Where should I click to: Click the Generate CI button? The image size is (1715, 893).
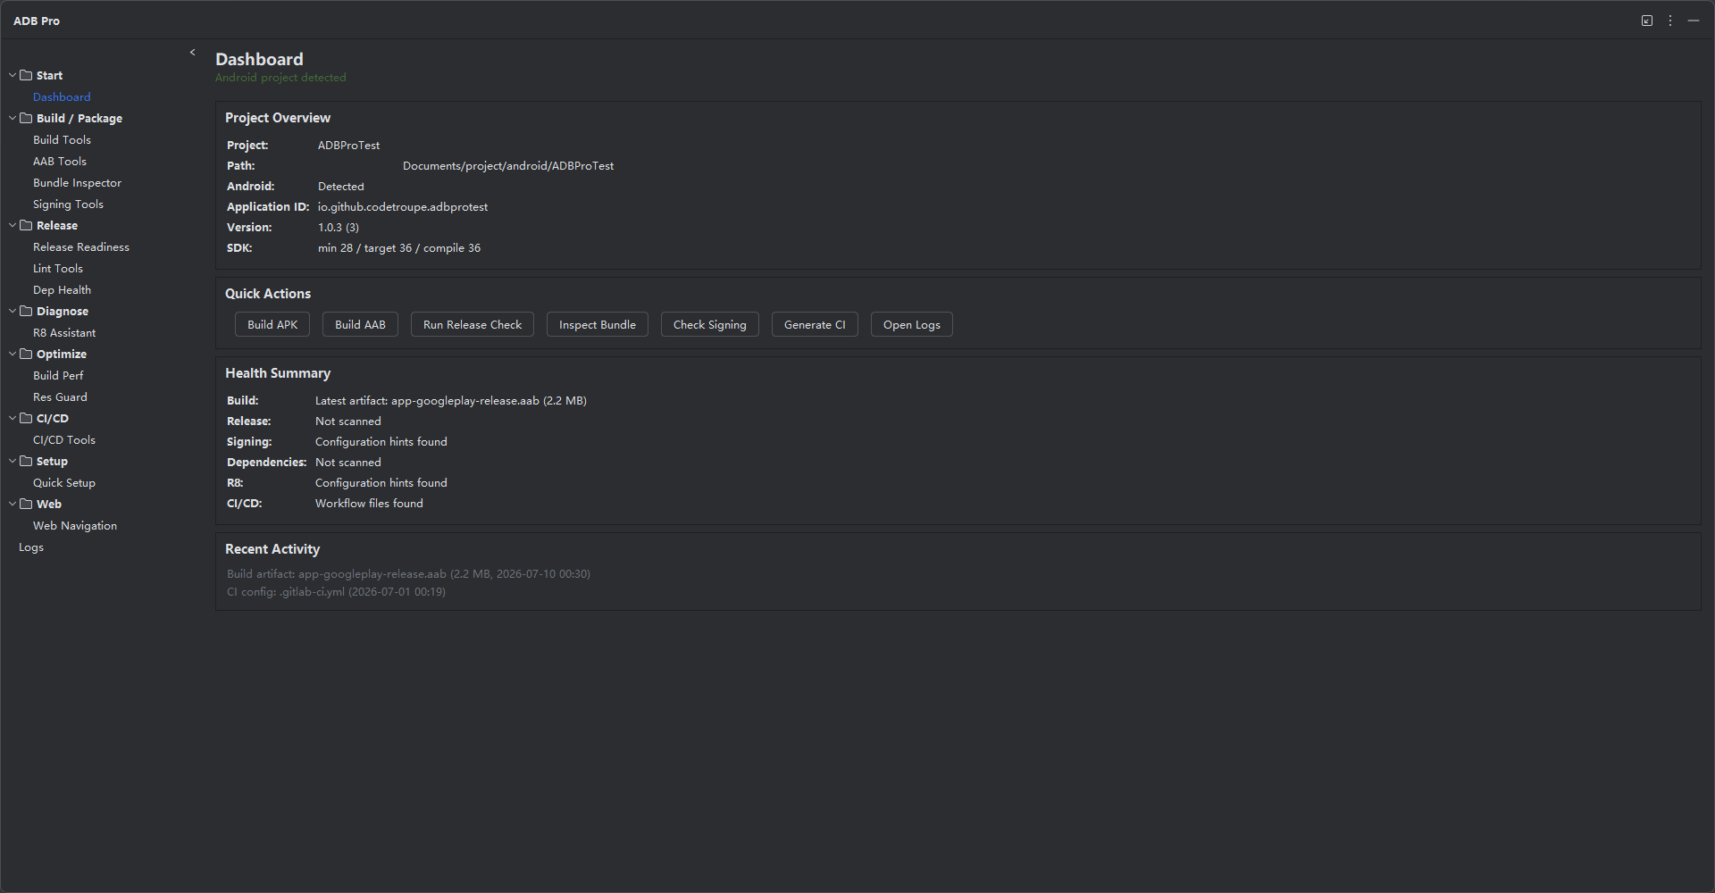point(815,324)
